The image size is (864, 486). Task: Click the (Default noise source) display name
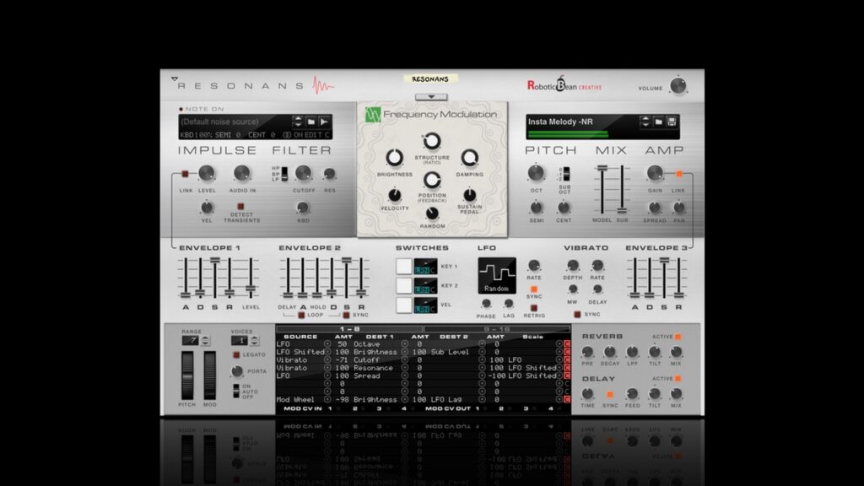pyautogui.click(x=219, y=121)
